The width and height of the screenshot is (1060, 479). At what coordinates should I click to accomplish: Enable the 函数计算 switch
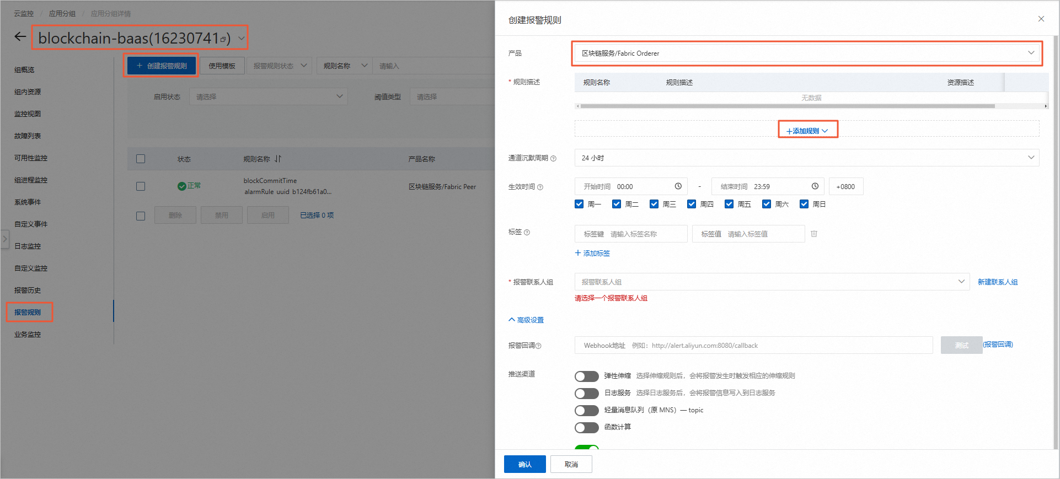click(x=586, y=427)
